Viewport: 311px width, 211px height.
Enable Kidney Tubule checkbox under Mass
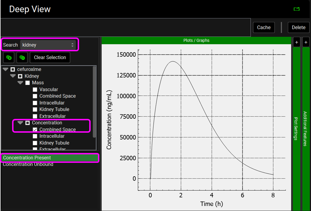[35, 110]
